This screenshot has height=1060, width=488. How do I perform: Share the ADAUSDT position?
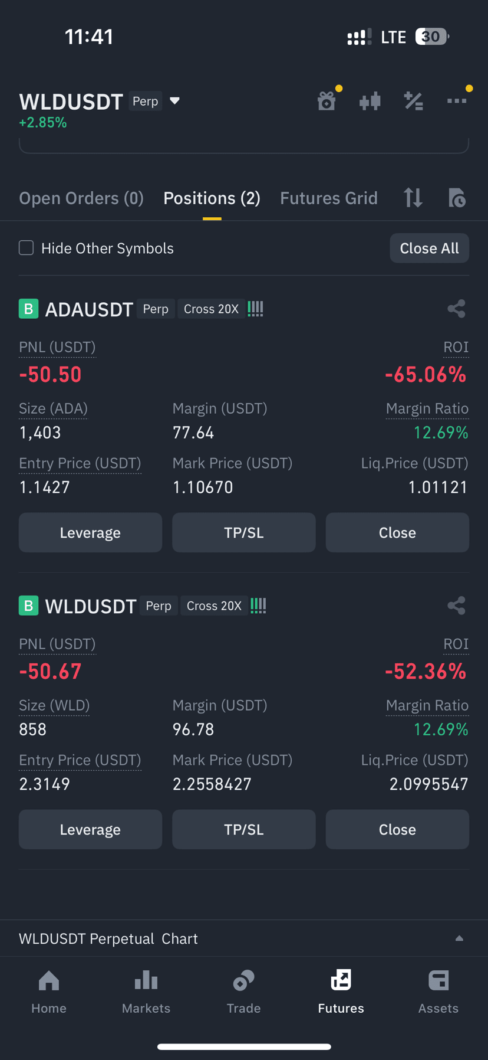pos(457,309)
